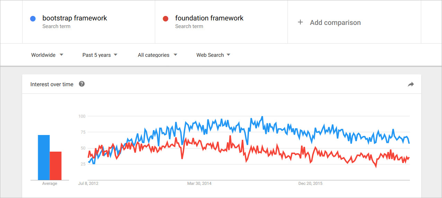Image resolution: width=442 pixels, height=198 pixels.
Task: Click the Add comparison button
Action: pos(335,22)
